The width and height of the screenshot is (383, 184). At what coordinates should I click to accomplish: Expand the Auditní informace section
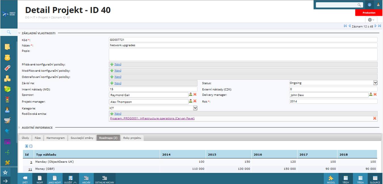(19, 127)
